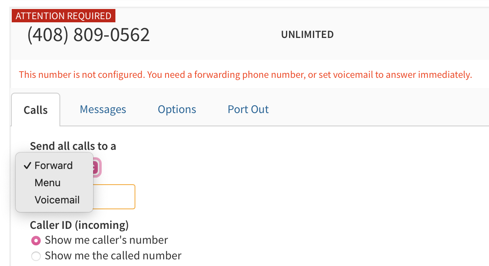Click the "Send all calls to a" heading

tap(73, 146)
